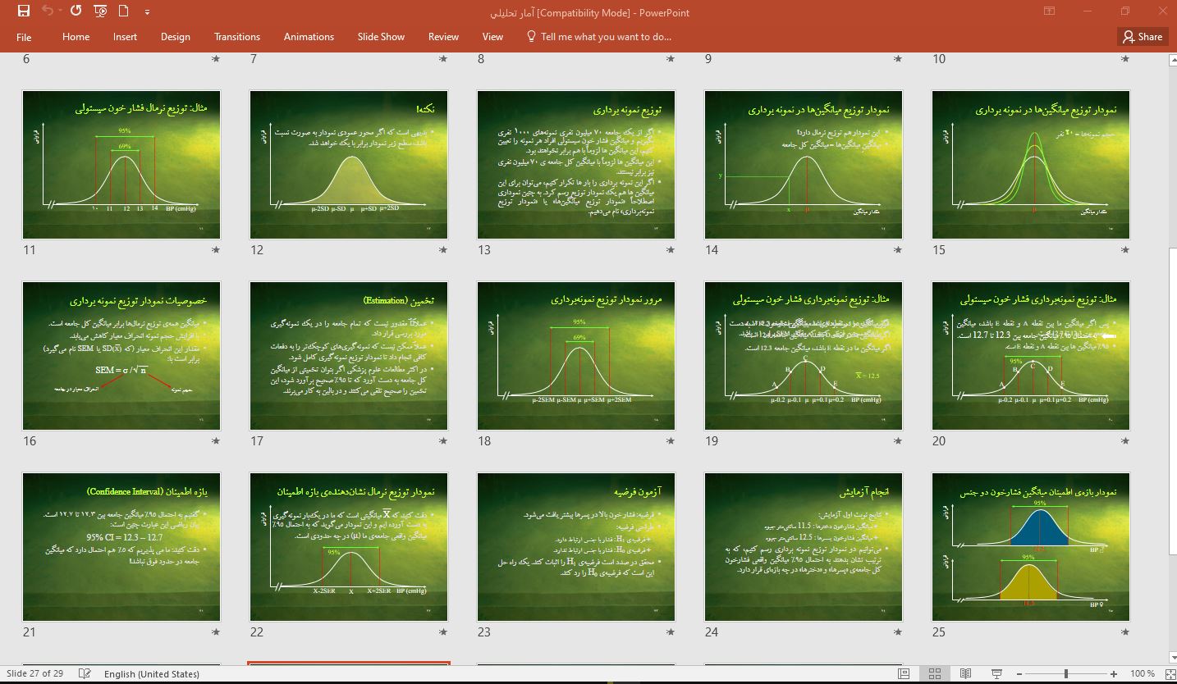Open Ribbon Display Options menu
The height and width of the screenshot is (684, 1177).
(1049, 11)
